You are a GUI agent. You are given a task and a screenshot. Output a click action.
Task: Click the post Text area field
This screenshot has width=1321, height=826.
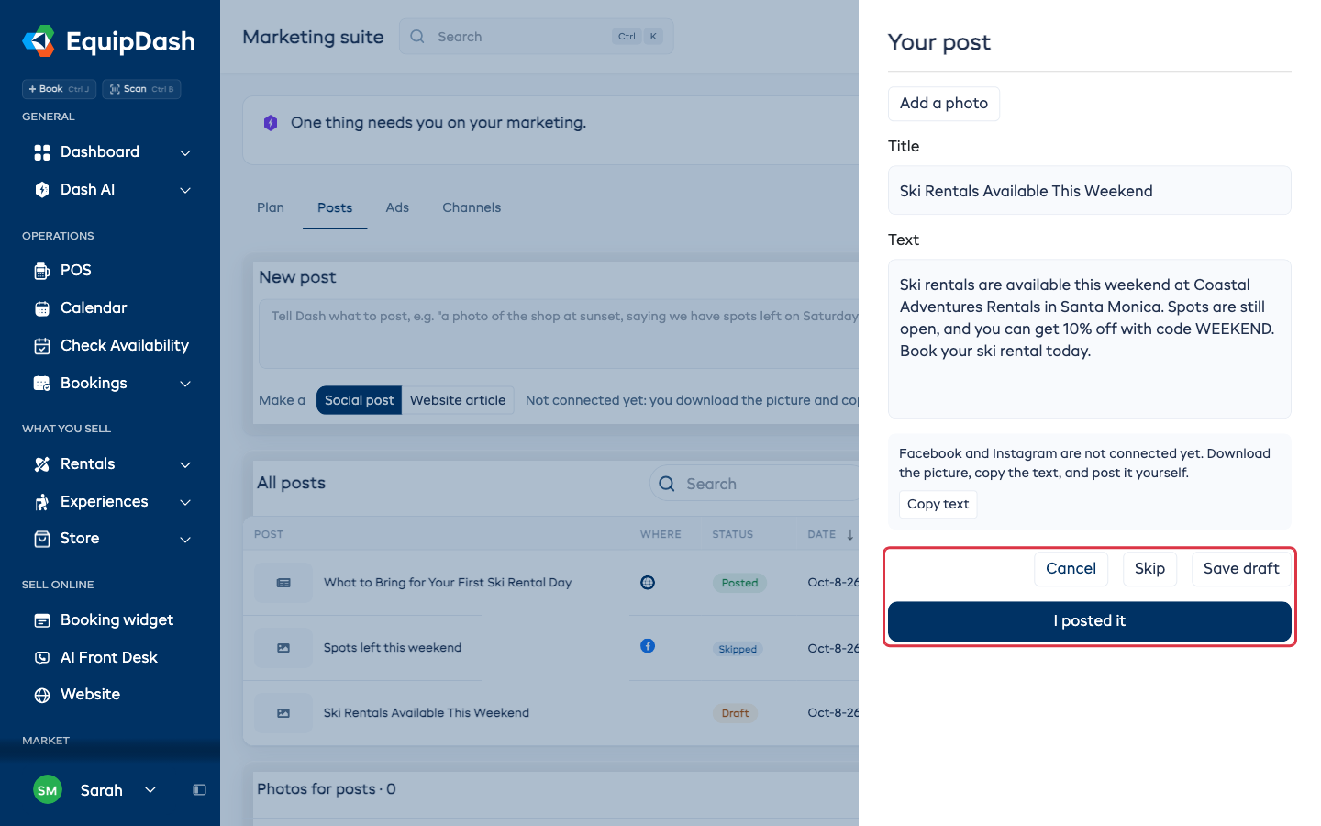pos(1090,339)
